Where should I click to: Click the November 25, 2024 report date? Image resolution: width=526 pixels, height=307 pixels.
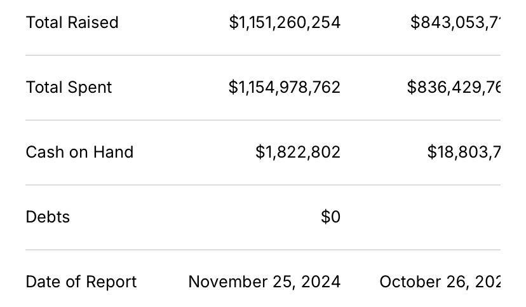[264, 282]
